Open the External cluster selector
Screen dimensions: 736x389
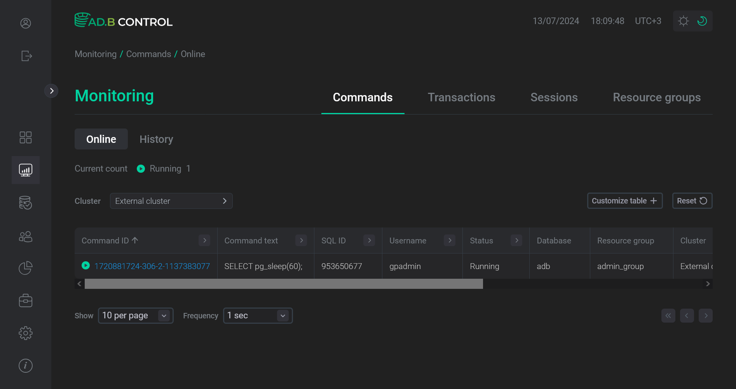[x=171, y=201]
